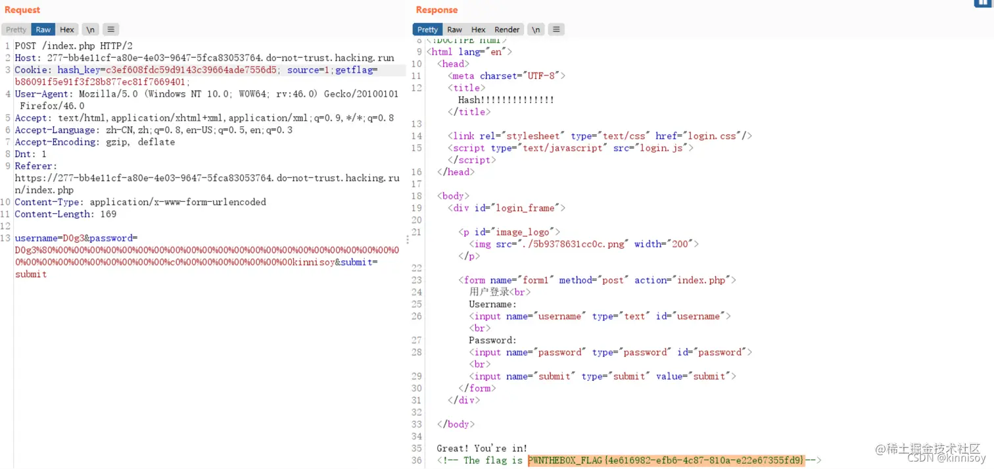Screen dimensions: 994x469
Task: Toggle non-printable characters button in Request pane
Action: click(91, 30)
